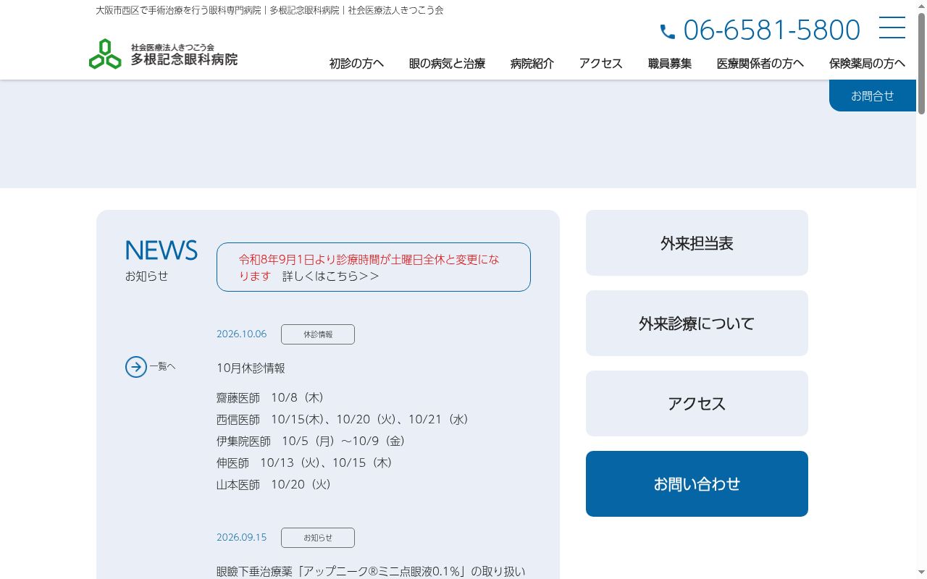Click the date 2026.10.06
The image size is (927, 579).
pos(241,334)
